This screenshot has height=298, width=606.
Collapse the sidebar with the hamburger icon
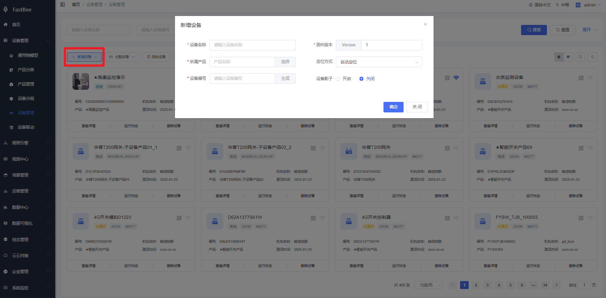coord(63,4)
